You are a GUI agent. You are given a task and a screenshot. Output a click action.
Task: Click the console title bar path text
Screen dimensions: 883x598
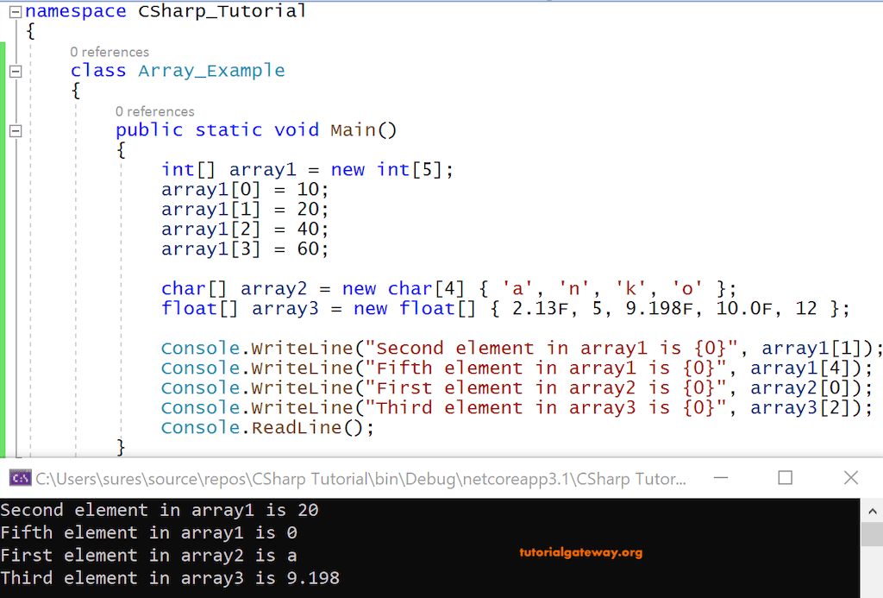click(362, 477)
